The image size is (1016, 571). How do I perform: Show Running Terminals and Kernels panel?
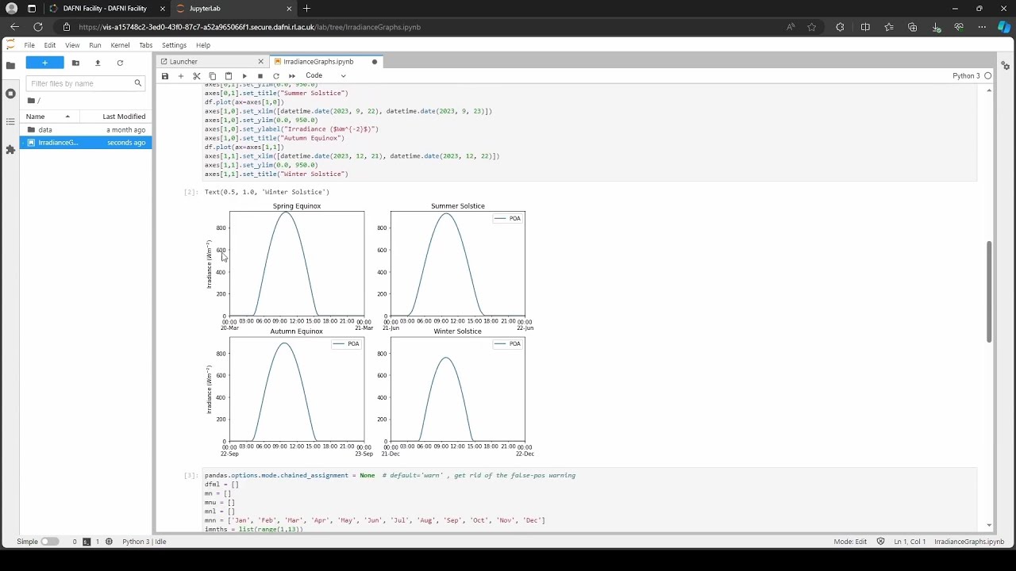[10, 94]
